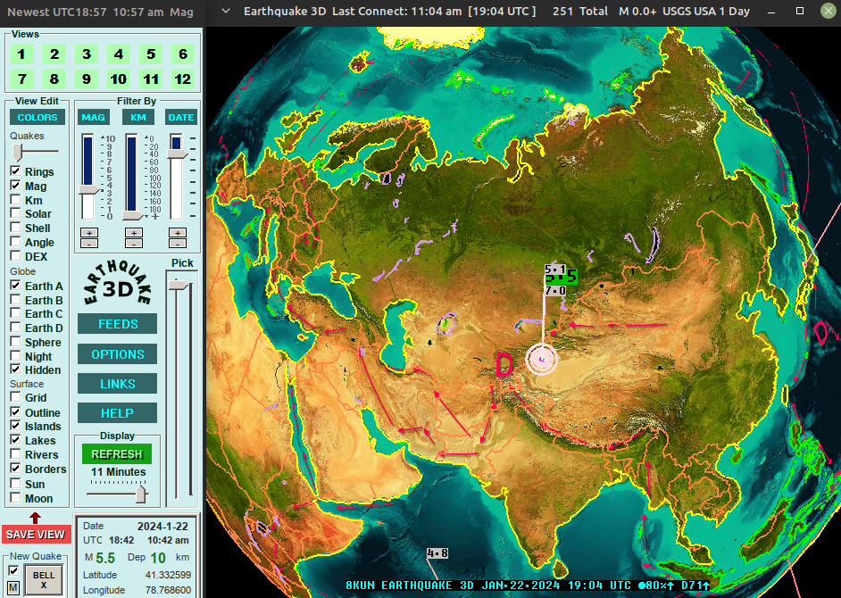Click minus stepper under KM slider
This screenshot has height=598, width=841.
(134, 244)
